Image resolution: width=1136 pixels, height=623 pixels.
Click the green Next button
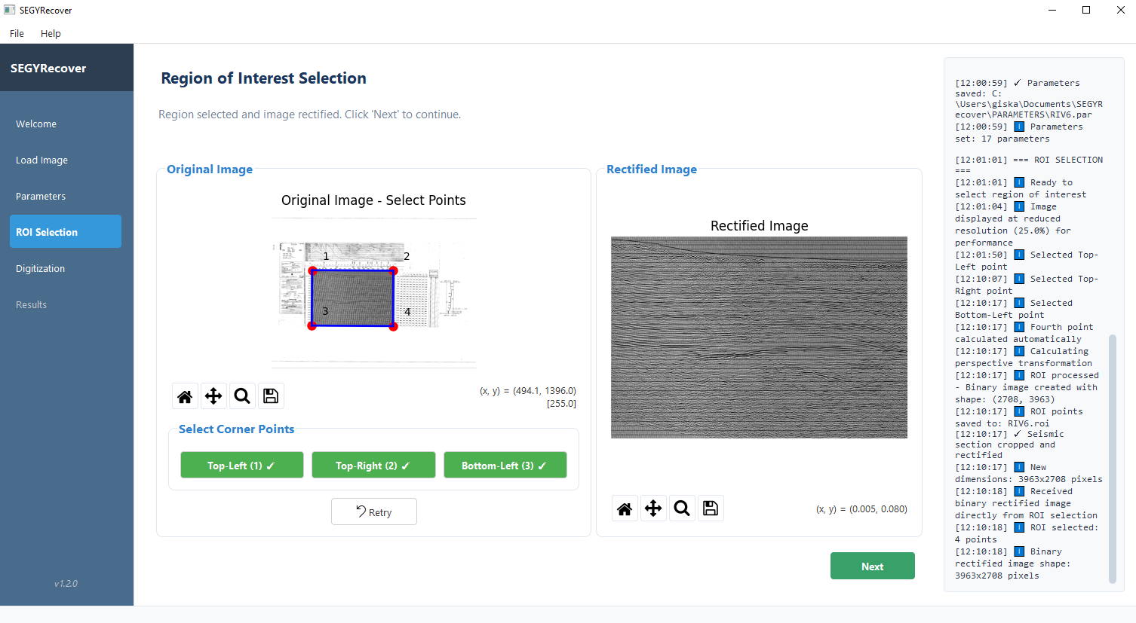coord(873,566)
